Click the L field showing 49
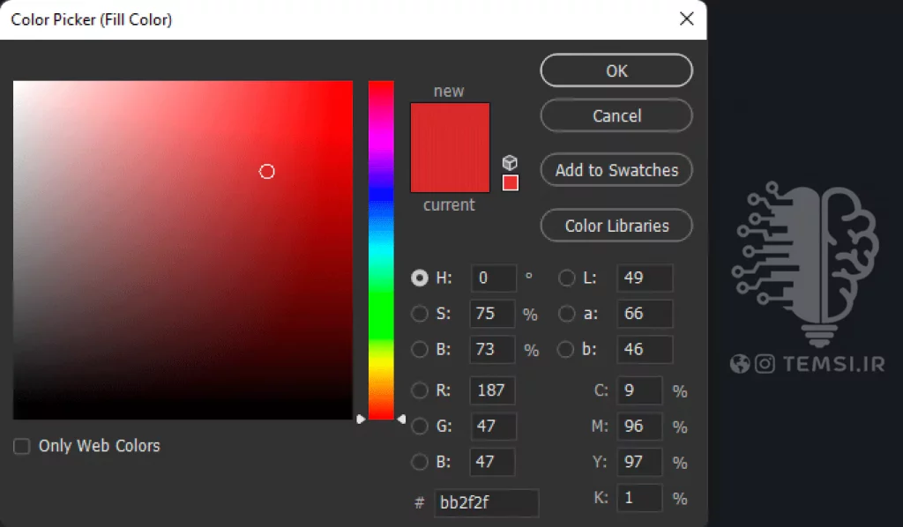 coord(645,278)
